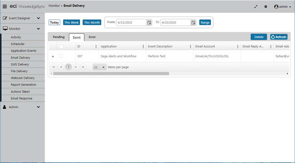Open Email Response in Monitor menu

tap(23, 99)
